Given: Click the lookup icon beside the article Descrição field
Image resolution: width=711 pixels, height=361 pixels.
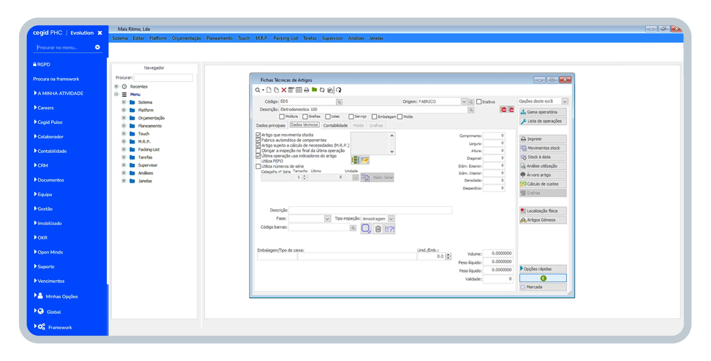Looking at the screenshot, I should click(x=471, y=110).
